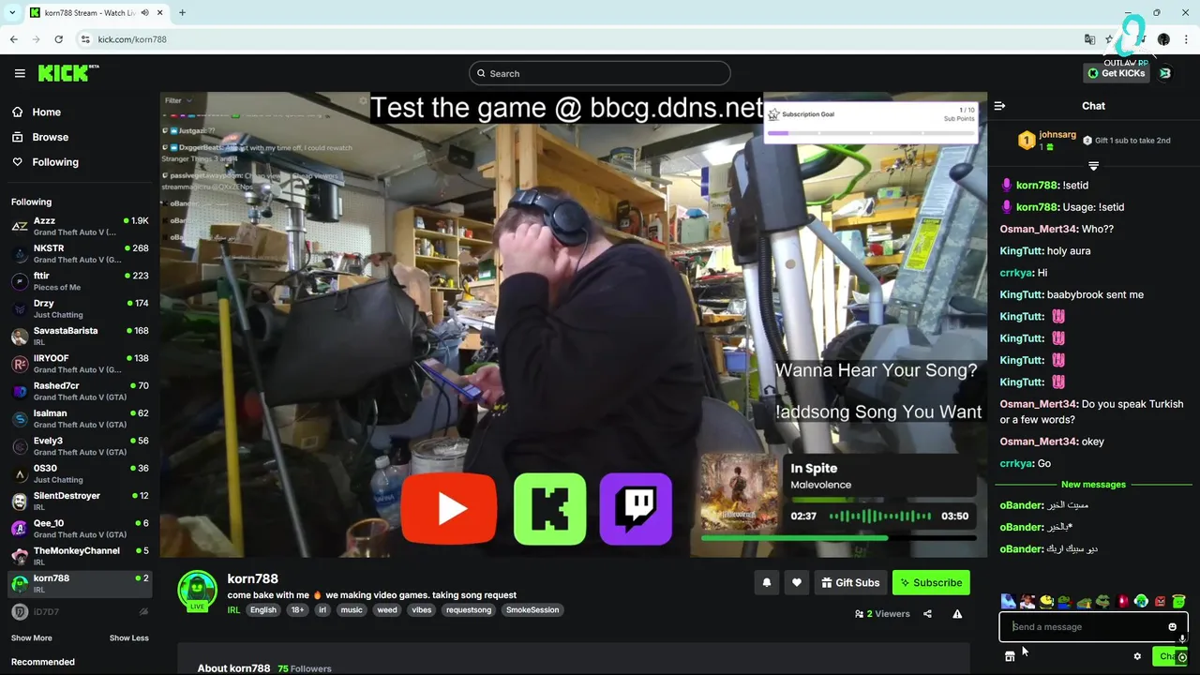
Task: Click johnsarg top gifter name
Action: [1057, 135]
